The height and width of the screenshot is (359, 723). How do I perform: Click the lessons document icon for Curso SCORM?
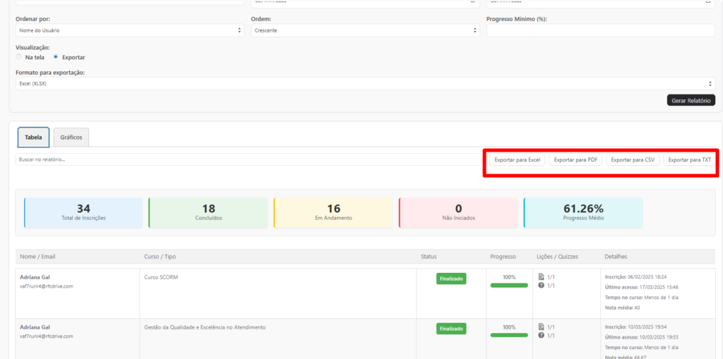tap(541, 277)
